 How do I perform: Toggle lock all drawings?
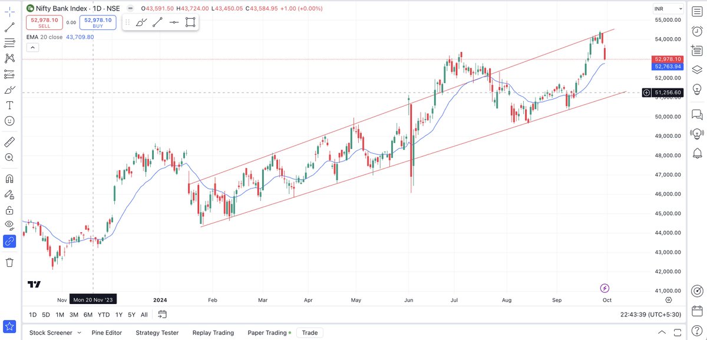tap(9, 210)
